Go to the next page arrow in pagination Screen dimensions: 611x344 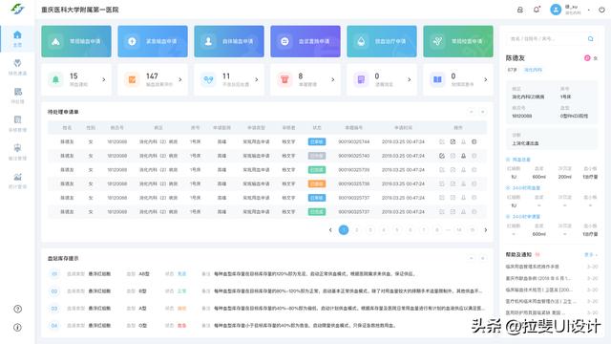[486, 230]
